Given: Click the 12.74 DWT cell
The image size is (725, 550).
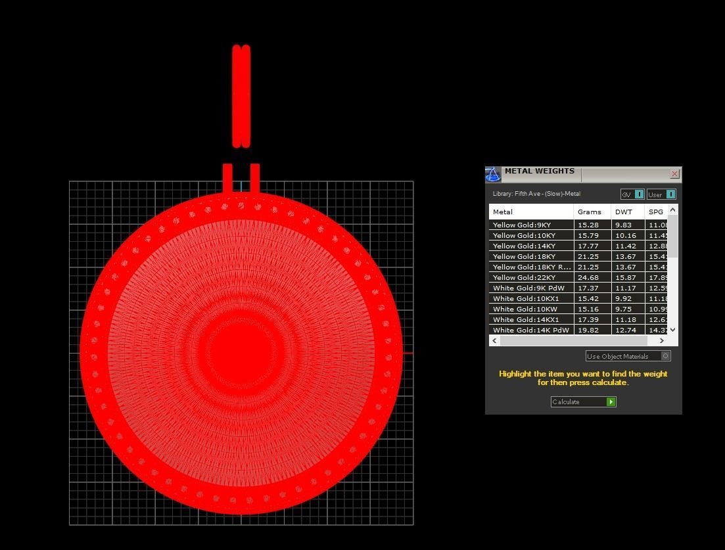Looking at the screenshot, I should coord(628,330).
